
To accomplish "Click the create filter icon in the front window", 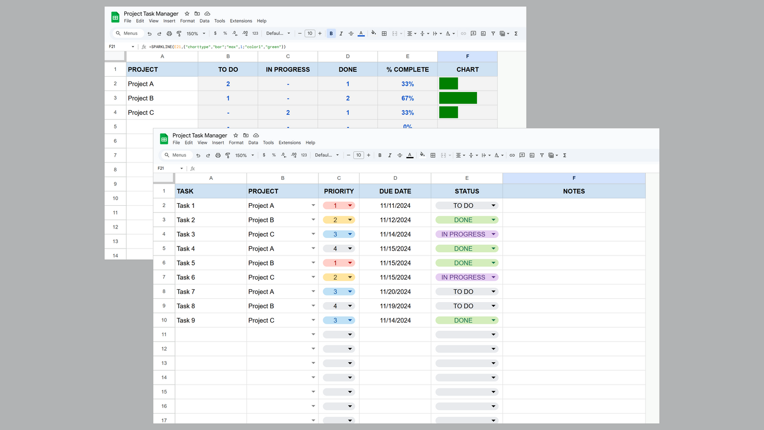I will [541, 155].
